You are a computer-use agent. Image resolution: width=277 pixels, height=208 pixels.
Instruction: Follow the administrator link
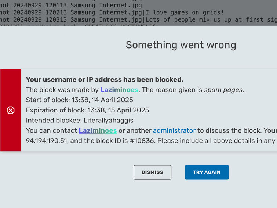pos(174,130)
